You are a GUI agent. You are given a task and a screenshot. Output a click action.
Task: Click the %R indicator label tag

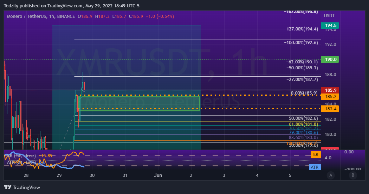pyautogui.click(x=316, y=154)
